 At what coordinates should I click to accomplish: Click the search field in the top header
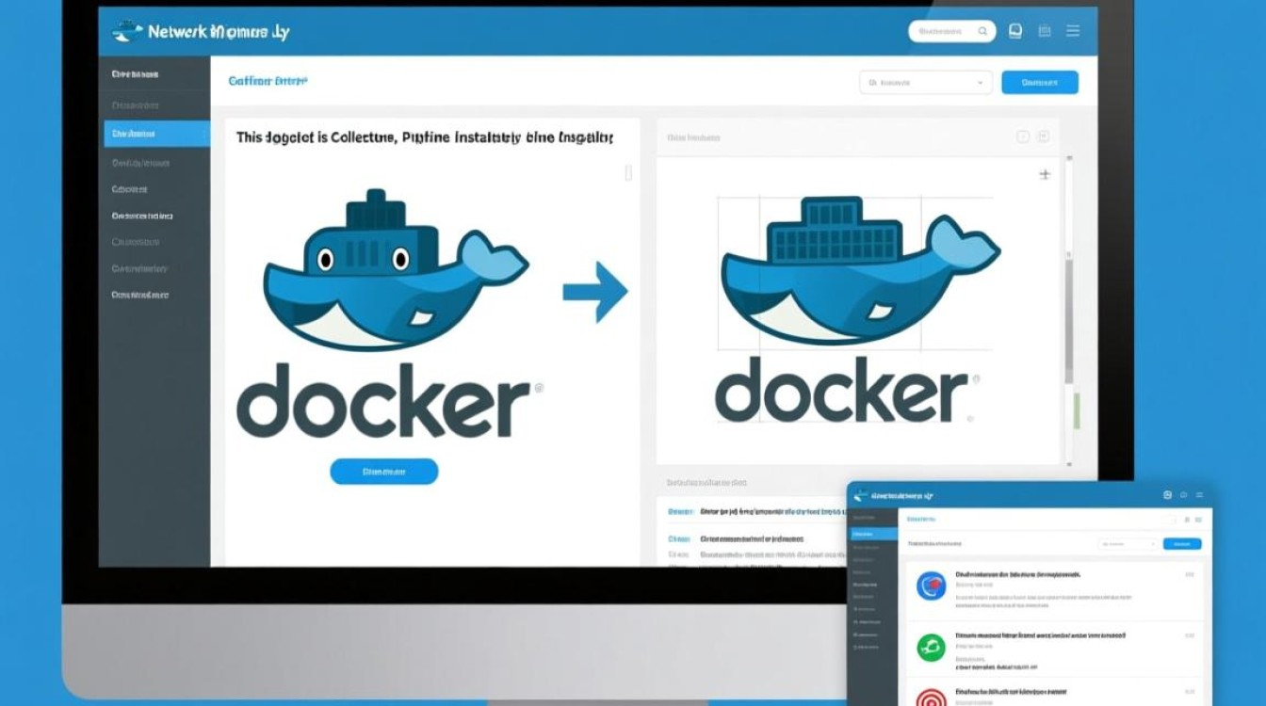943,32
